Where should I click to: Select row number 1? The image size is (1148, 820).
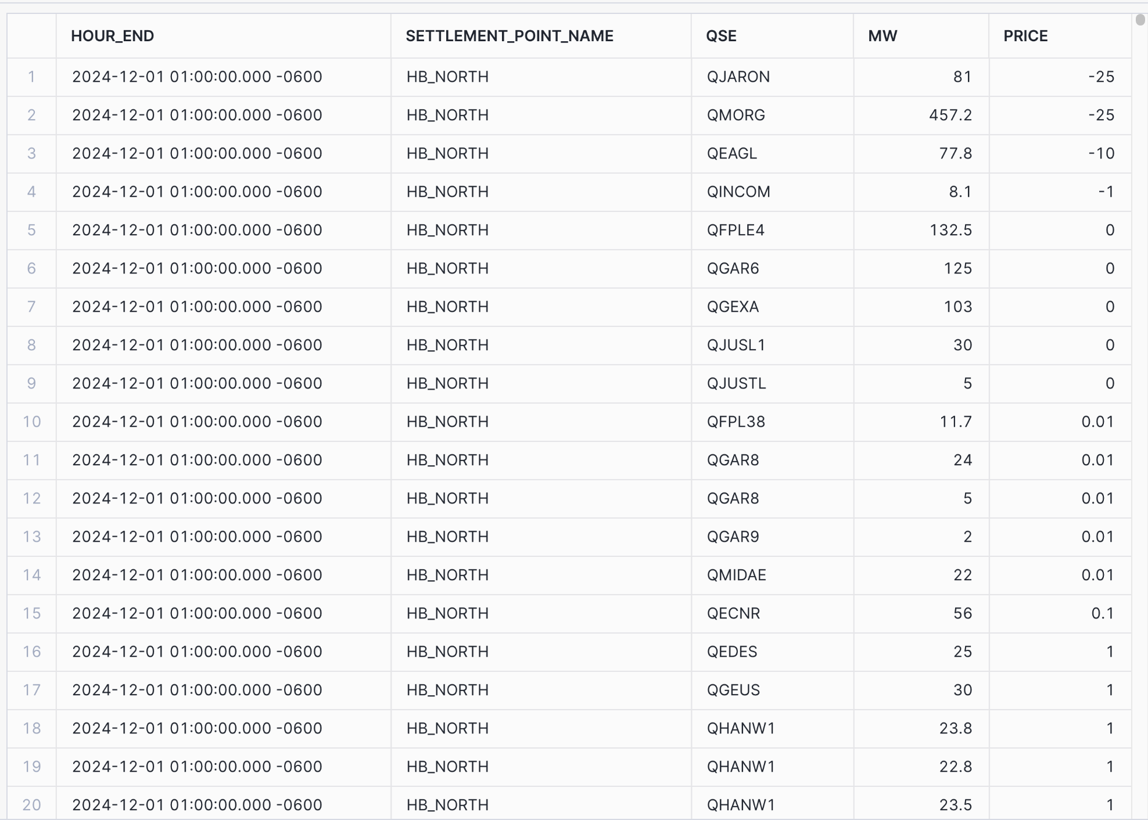click(31, 77)
